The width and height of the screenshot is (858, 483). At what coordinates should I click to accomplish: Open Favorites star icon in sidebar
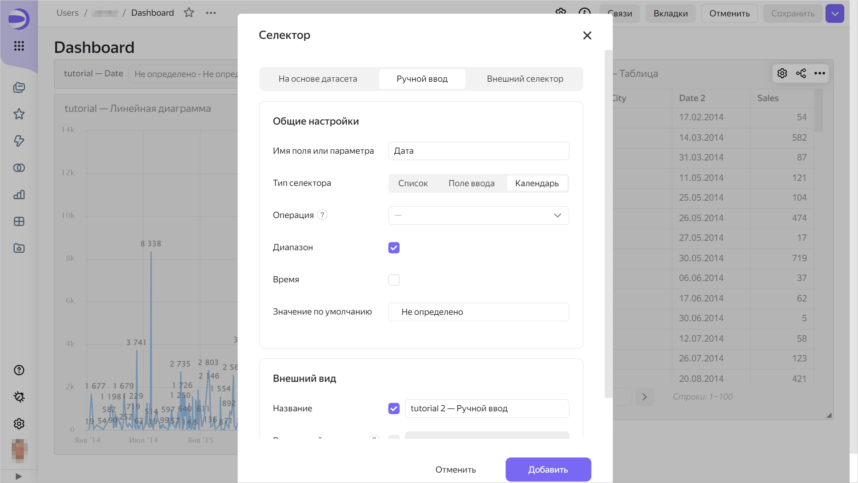coord(19,114)
